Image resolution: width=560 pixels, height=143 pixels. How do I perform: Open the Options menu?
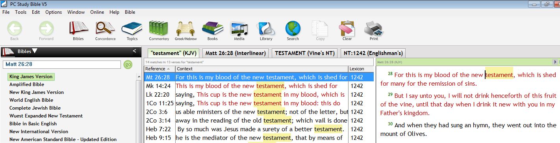[54, 12]
